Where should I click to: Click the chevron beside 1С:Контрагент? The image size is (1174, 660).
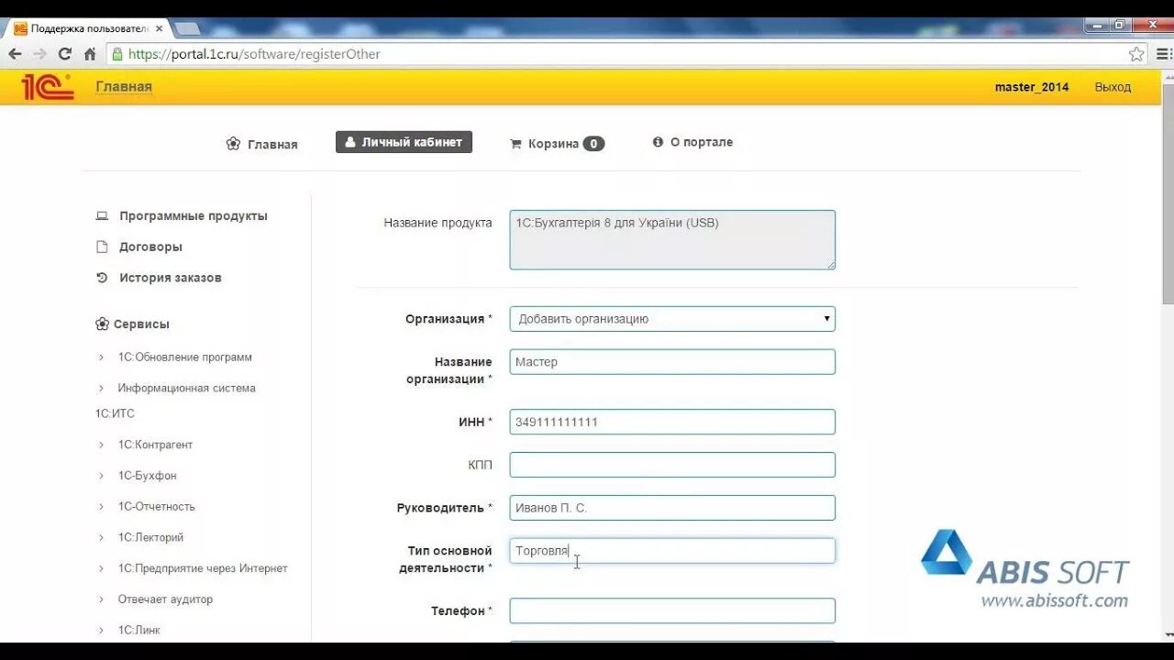[x=101, y=445]
